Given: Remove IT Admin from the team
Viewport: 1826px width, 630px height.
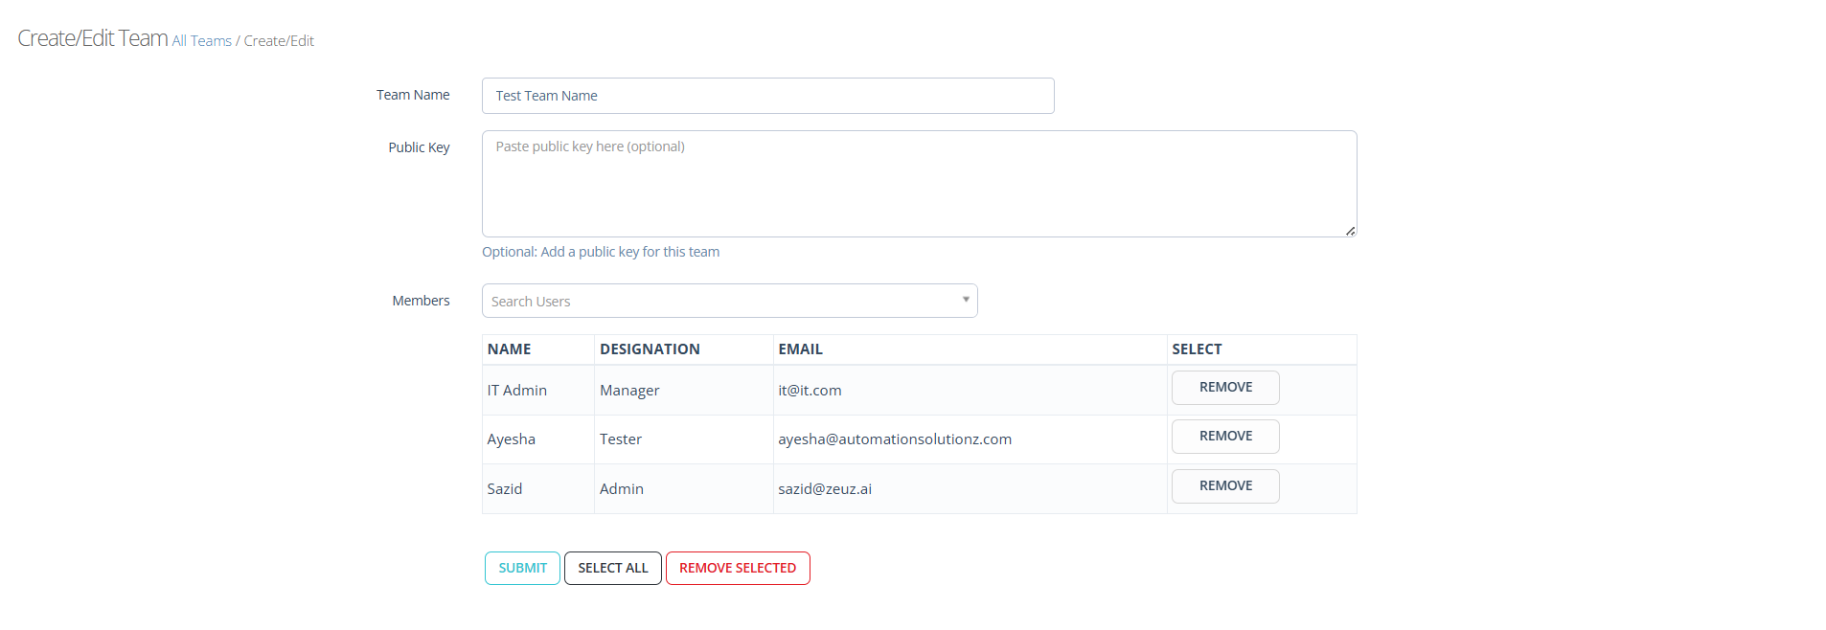Looking at the screenshot, I should coord(1225,388).
